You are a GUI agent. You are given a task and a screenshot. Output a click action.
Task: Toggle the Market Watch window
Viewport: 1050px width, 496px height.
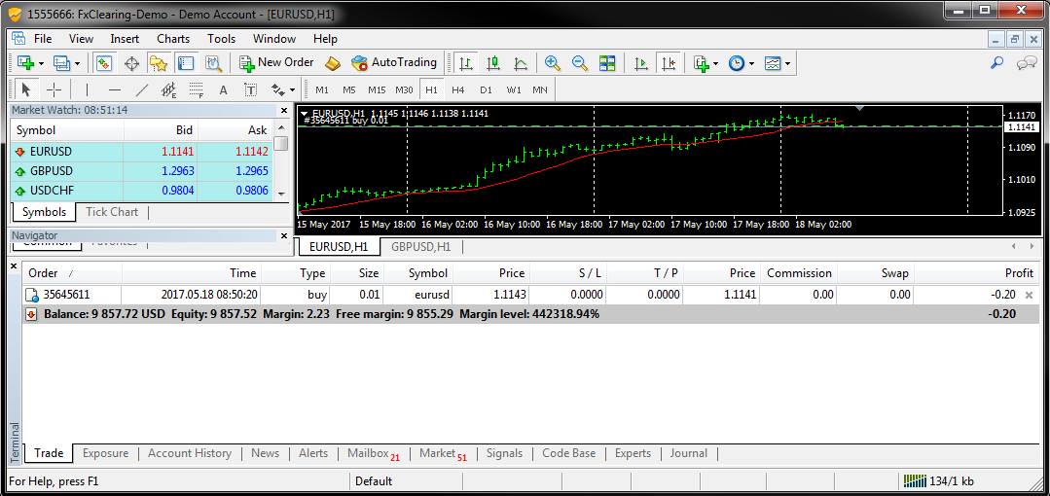pos(104,63)
